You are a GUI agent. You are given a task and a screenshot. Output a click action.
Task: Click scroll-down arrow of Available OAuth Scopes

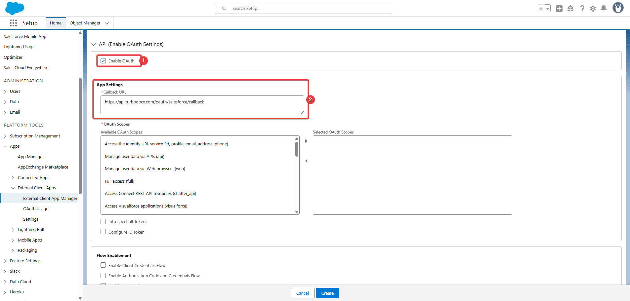click(x=297, y=212)
